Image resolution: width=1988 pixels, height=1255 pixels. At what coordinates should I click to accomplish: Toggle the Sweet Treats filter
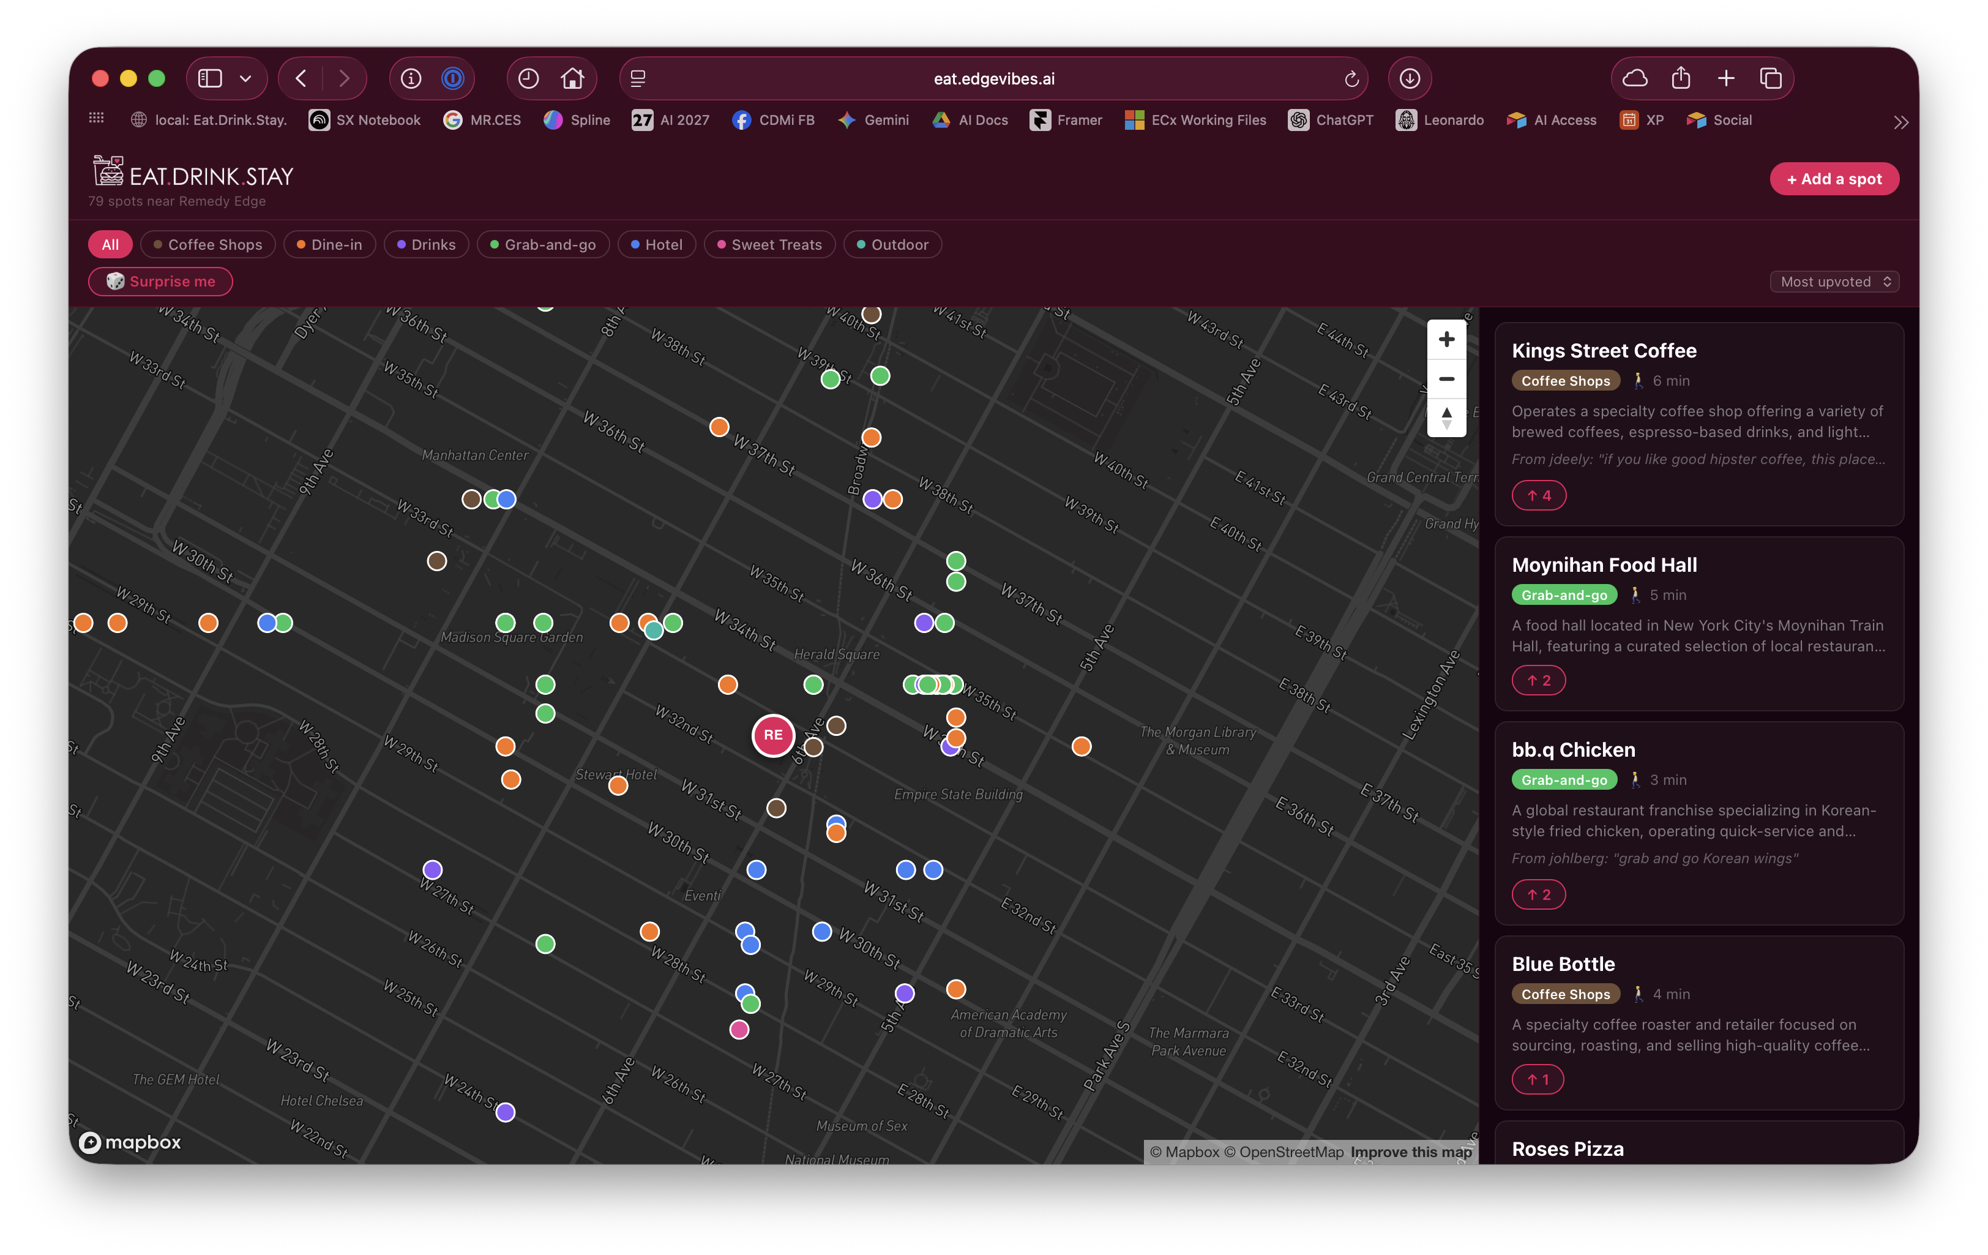769,244
